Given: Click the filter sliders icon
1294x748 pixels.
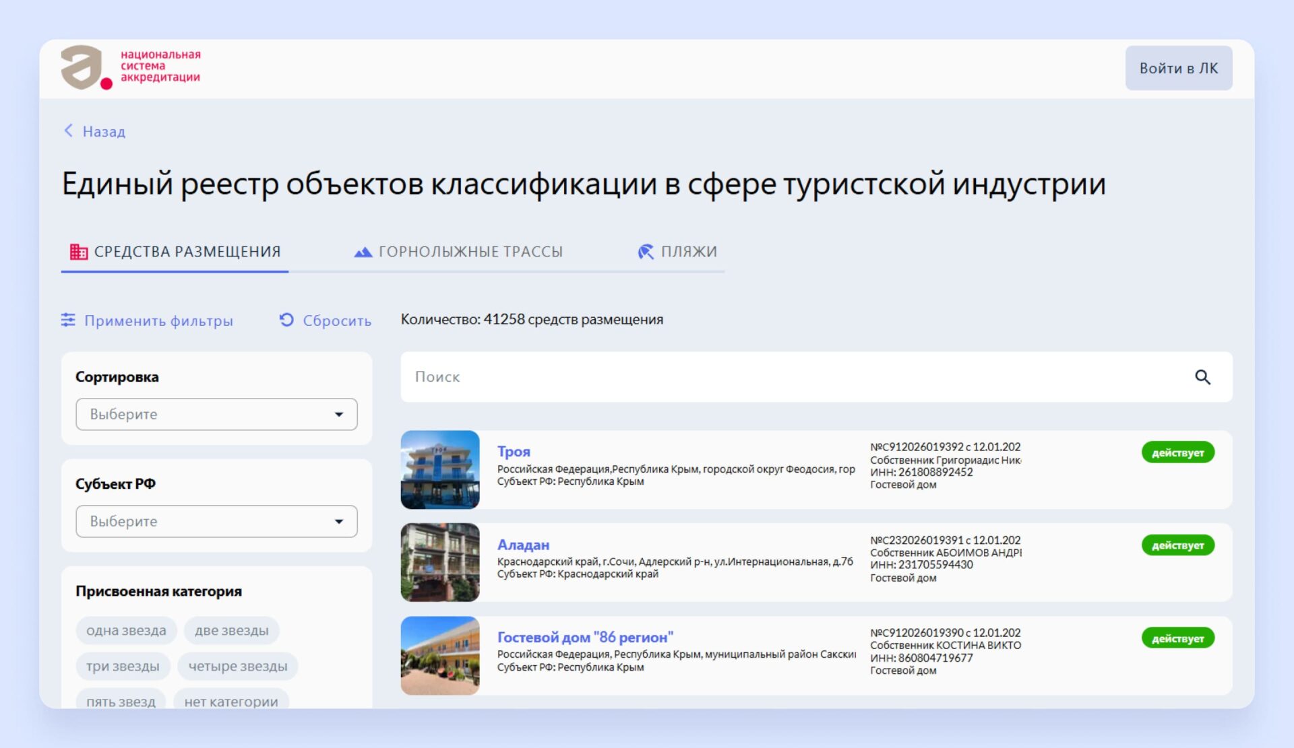Looking at the screenshot, I should (68, 320).
